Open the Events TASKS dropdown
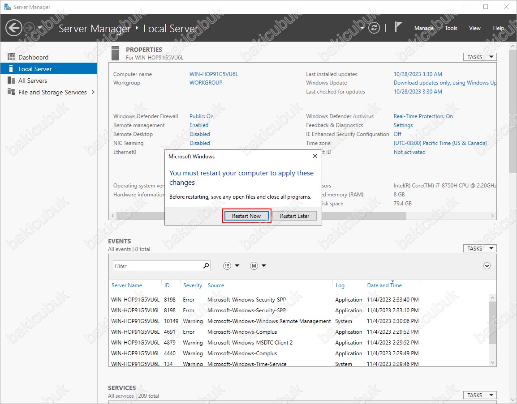This screenshot has width=517, height=404. pos(480,249)
